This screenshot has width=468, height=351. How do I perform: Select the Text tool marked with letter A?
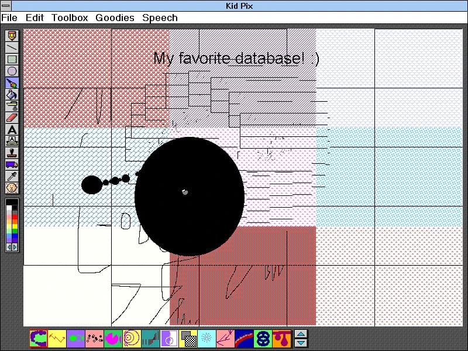click(x=12, y=130)
